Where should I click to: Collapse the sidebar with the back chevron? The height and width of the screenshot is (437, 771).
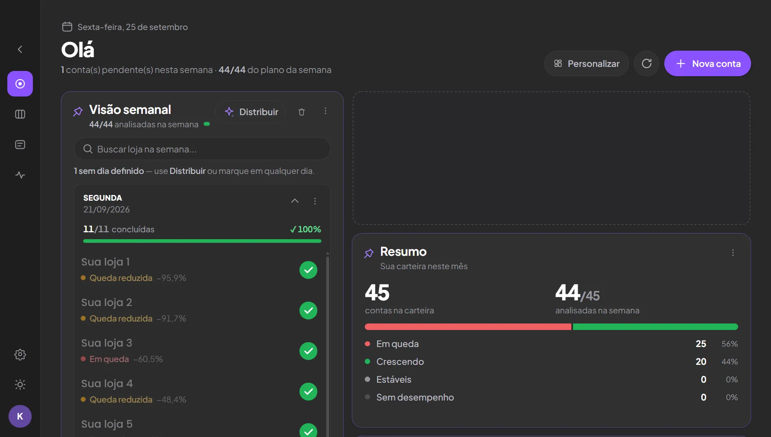click(20, 49)
